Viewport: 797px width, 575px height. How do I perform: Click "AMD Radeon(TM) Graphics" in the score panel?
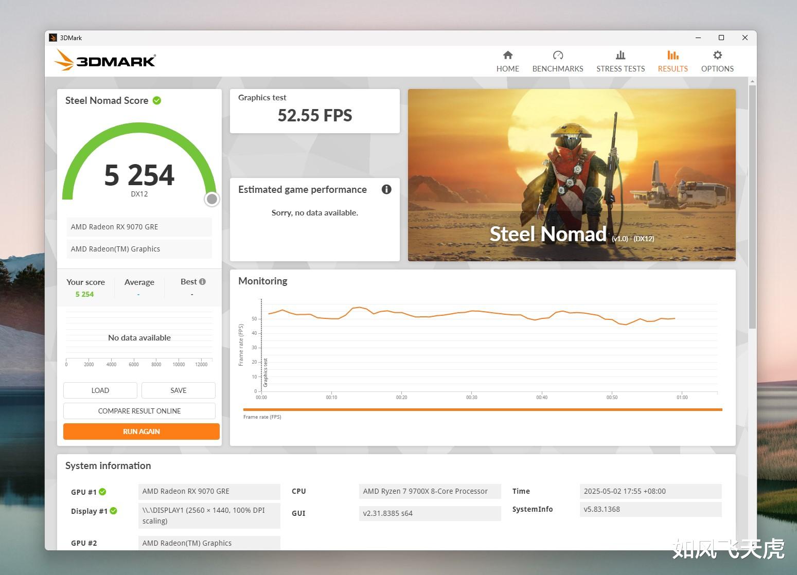[x=139, y=249]
